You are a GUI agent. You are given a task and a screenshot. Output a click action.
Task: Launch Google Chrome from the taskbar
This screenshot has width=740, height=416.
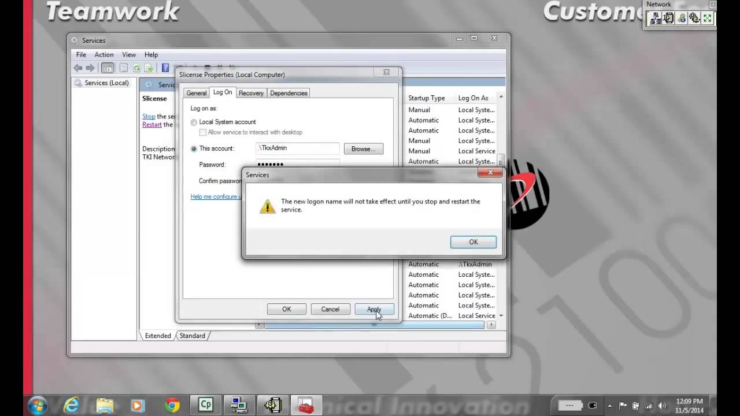171,406
